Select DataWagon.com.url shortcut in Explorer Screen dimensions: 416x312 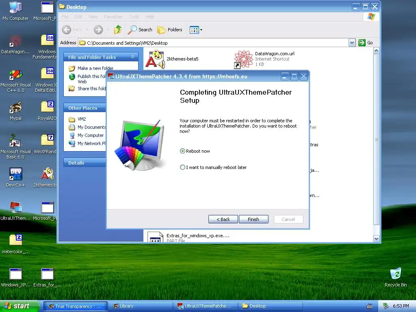pos(264,59)
